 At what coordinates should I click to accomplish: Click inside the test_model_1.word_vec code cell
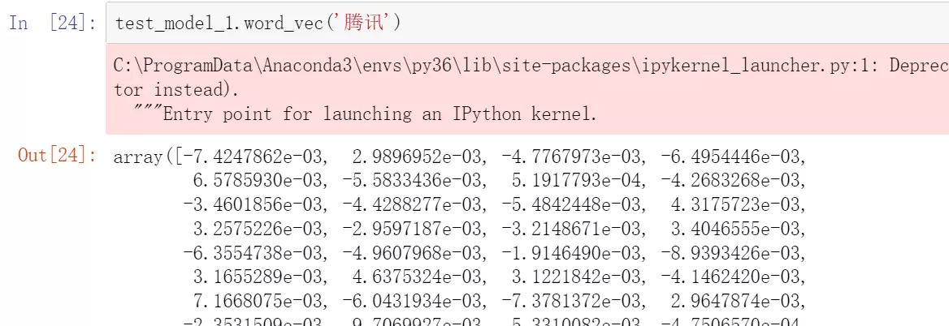[x=527, y=24]
